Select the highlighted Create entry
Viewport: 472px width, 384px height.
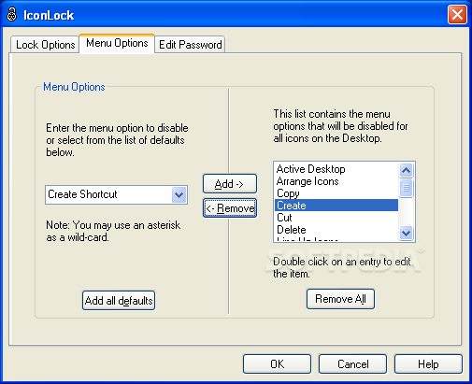click(336, 206)
